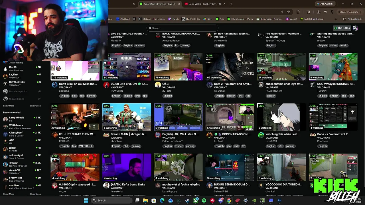Open the Breach MAIN stream thumbnail

click(x=127, y=117)
